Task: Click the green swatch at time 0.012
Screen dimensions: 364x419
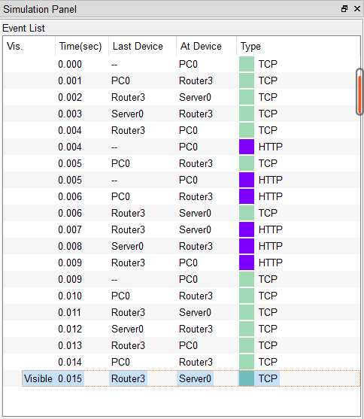Action: pos(247,329)
